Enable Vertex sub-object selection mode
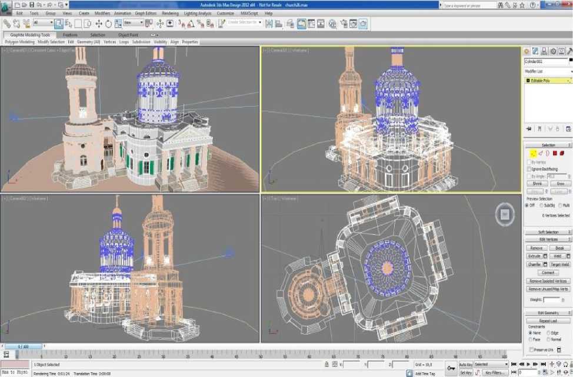This screenshot has width=573, height=377. [533, 153]
